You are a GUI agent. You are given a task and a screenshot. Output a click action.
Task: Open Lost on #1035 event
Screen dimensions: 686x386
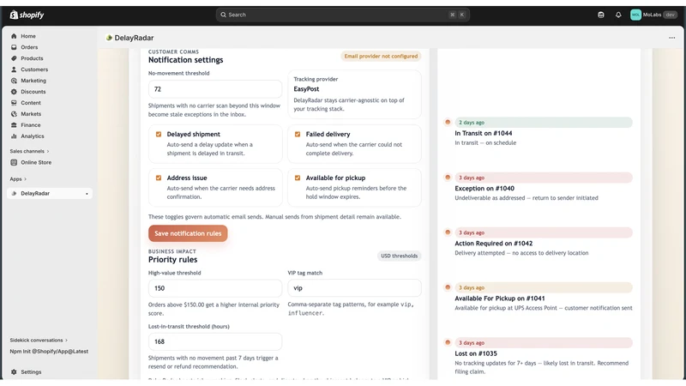click(476, 353)
